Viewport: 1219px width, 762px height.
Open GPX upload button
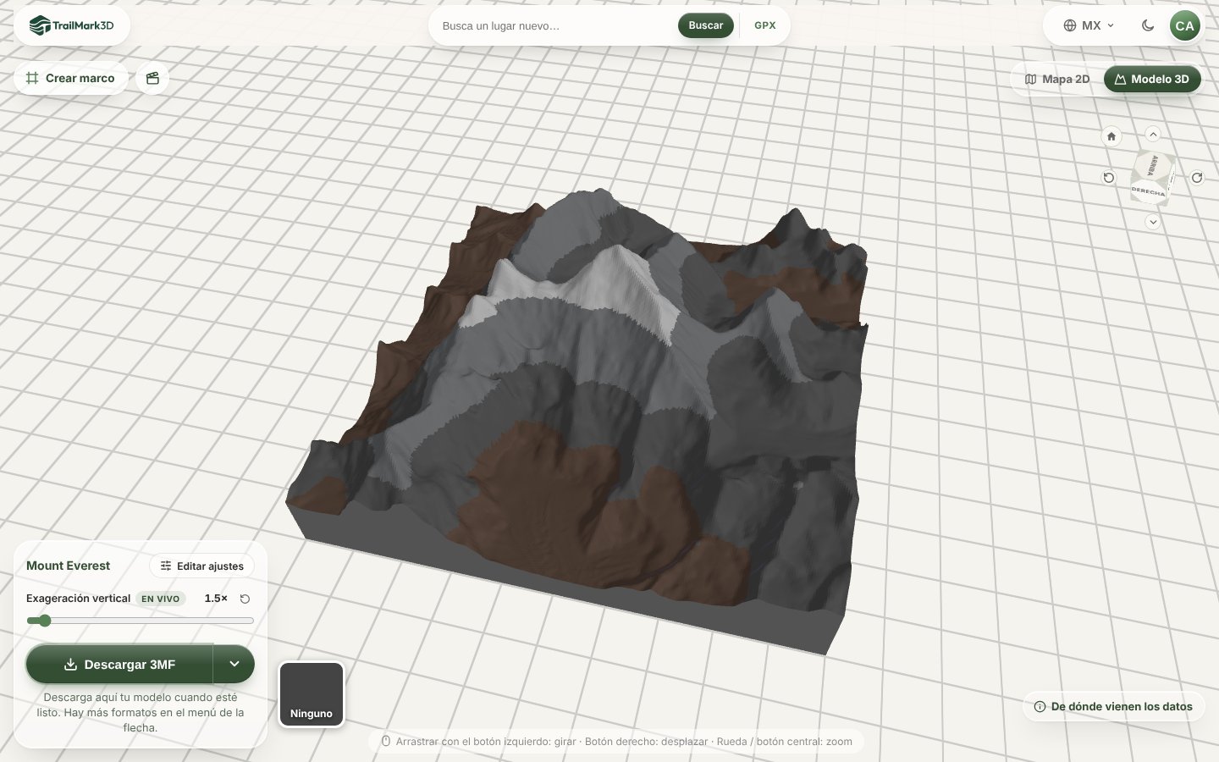[765, 25]
